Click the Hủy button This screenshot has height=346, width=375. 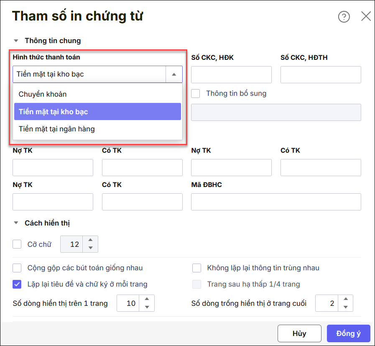299,333
